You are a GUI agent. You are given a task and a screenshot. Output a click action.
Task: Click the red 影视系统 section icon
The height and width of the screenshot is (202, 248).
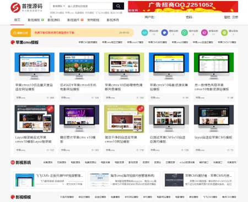pyautogui.click(x=13, y=162)
